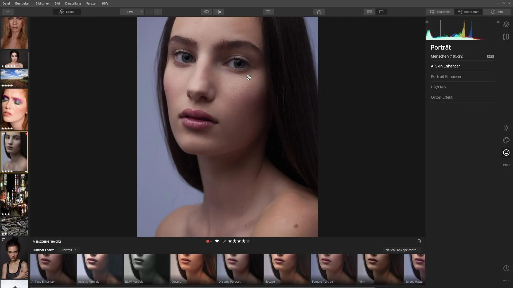Open the three dots more options
513x288 pixels.
coord(506,281)
